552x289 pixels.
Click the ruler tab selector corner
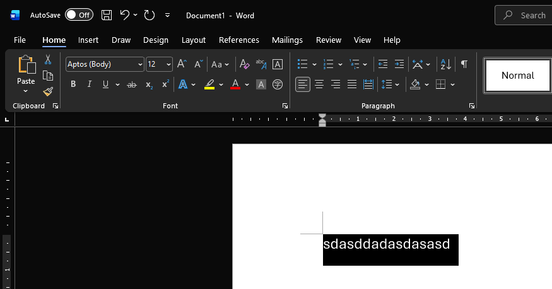click(7, 120)
